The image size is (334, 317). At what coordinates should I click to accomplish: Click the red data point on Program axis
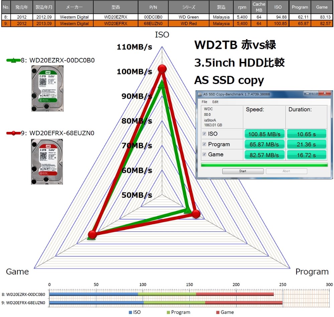196,214
